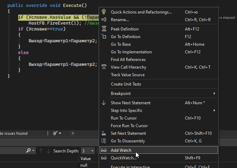Click the scroll left arrow in editor
Viewport: 237px width, 168px height.
click(72, 133)
